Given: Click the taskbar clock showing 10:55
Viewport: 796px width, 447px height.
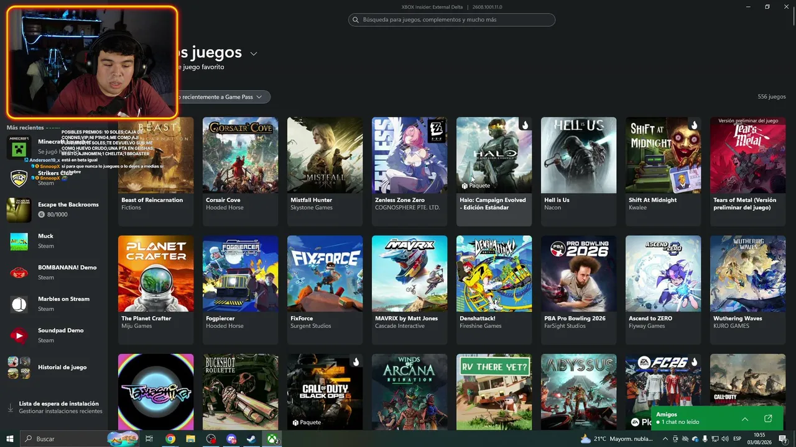Looking at the screenshot, I should click(759, 439).
